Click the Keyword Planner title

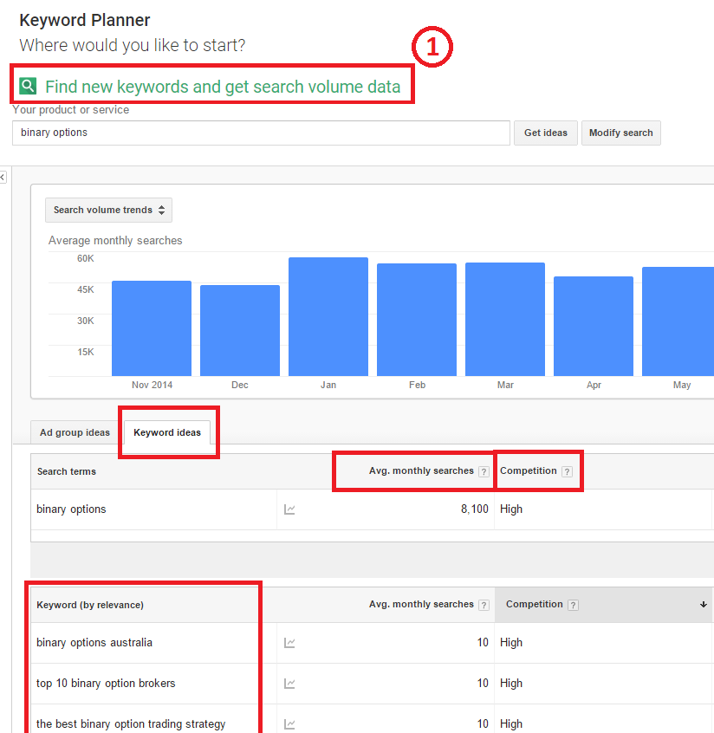(85, 21)
